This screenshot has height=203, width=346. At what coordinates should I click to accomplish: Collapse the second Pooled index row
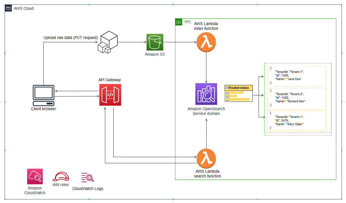point(227,96)
